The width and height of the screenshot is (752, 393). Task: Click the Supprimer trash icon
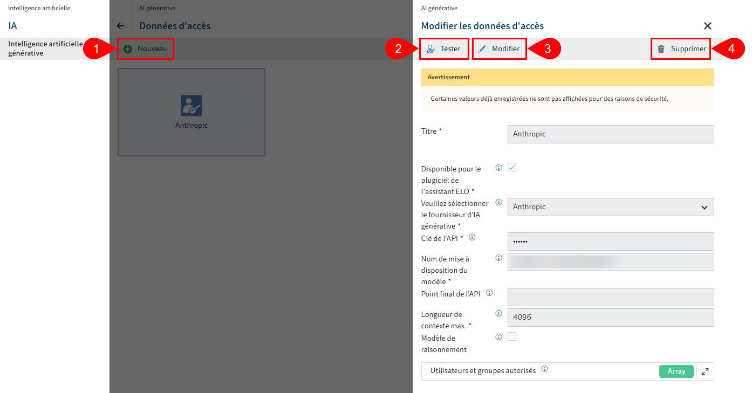click(x=661, y=49)
